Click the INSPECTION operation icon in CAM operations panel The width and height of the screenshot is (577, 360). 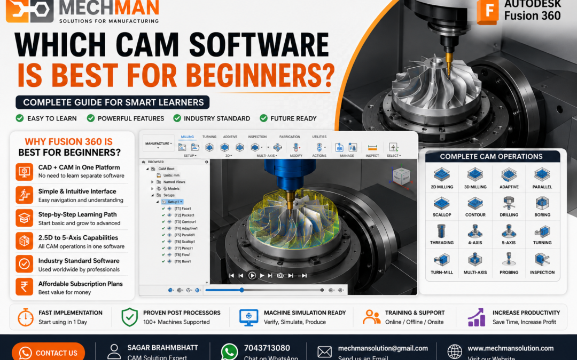(542, 260)
